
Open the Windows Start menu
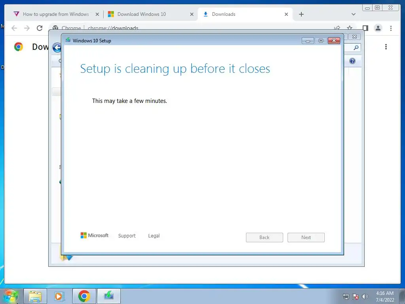coord(10,296)
